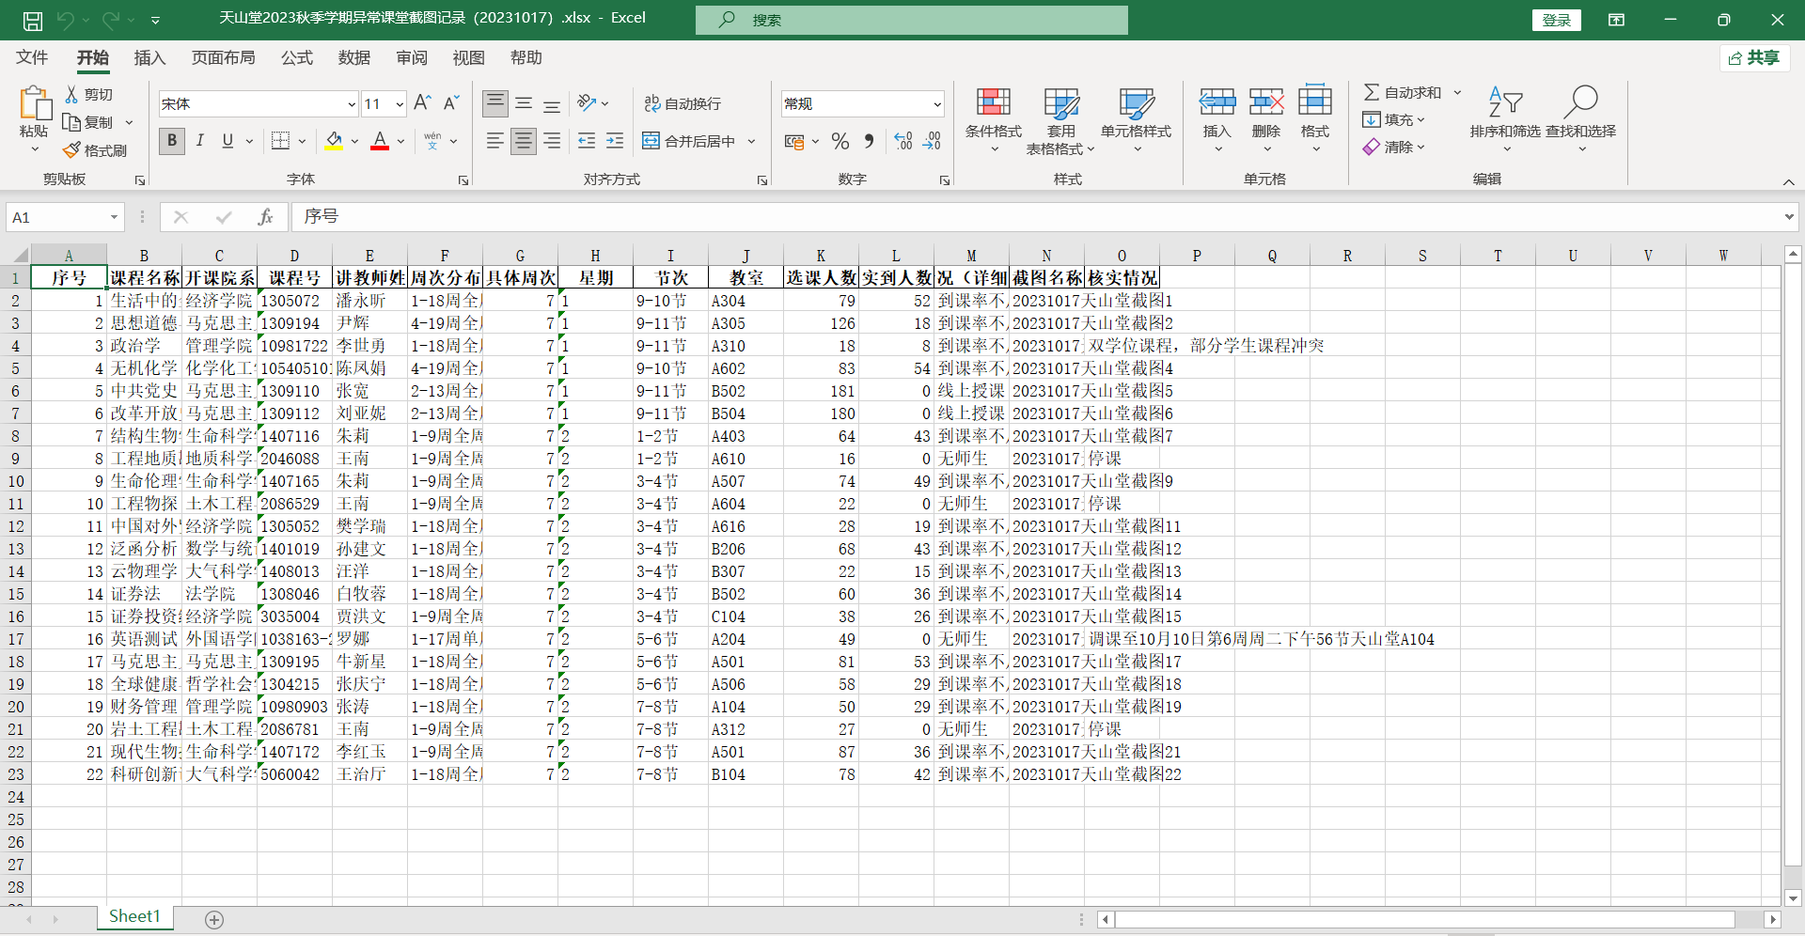Expand Merge and Center options arrow
Viewport: 1805px width, 936px height.
[752, 141]
